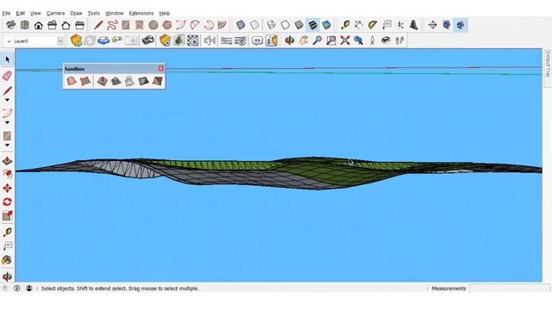The image size is (552, 310).
Task: Switch to Back view
Action: (x=66, y=25)
